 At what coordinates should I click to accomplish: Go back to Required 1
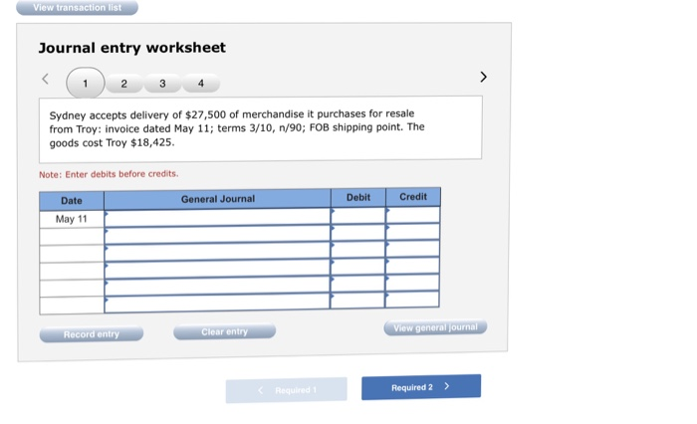[x=287, y=390]
